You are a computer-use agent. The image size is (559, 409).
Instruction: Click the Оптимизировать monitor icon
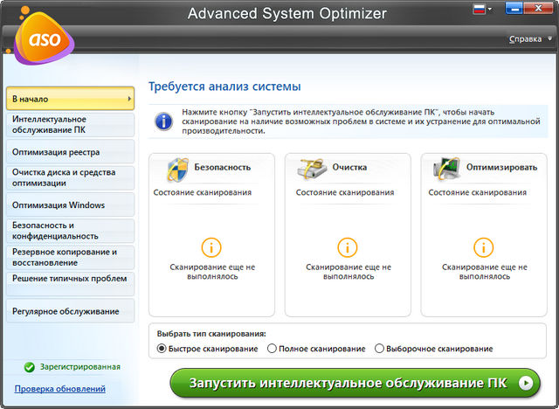pyautogui.click(x=449, y=168)
